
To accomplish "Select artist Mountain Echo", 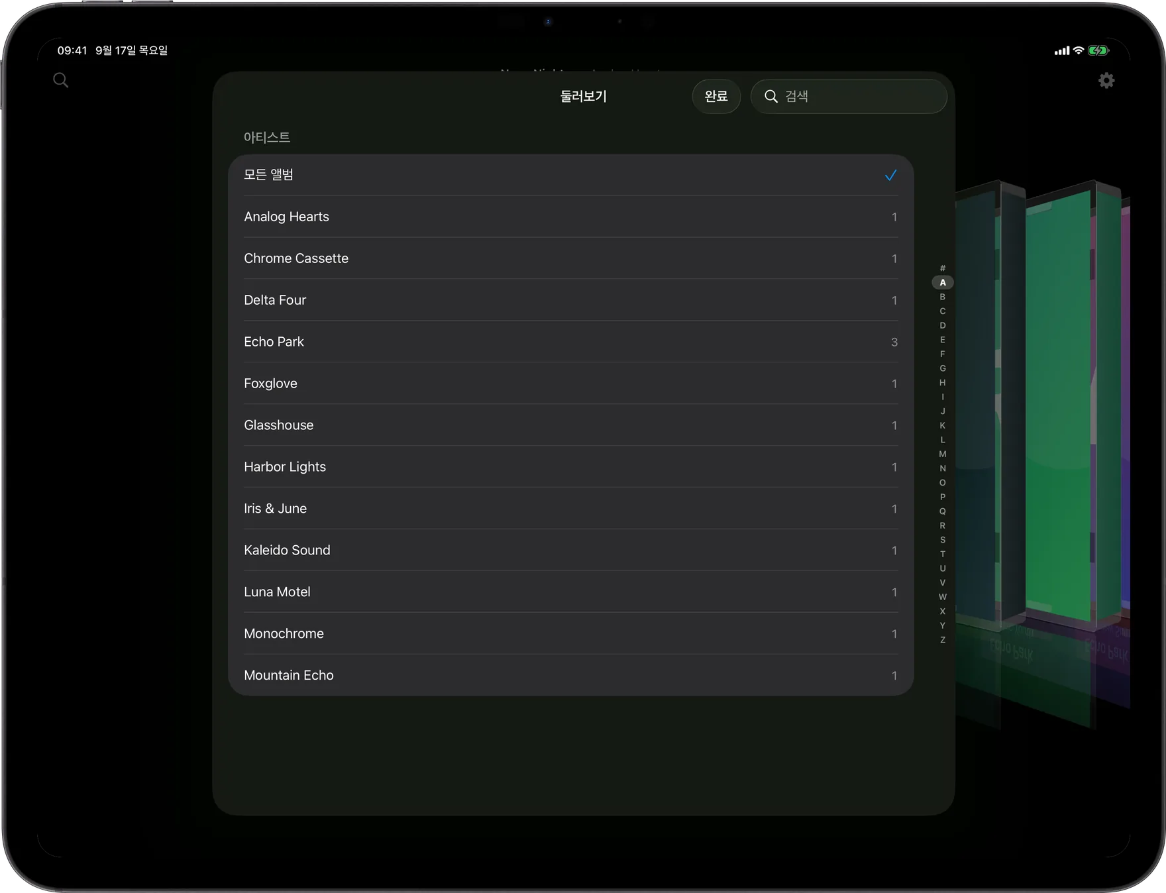I will [x=571, y=675].
